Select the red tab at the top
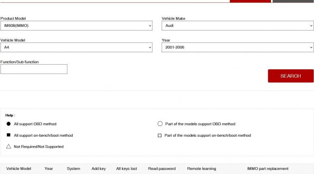The image size is (314, 176). (250, 1)
